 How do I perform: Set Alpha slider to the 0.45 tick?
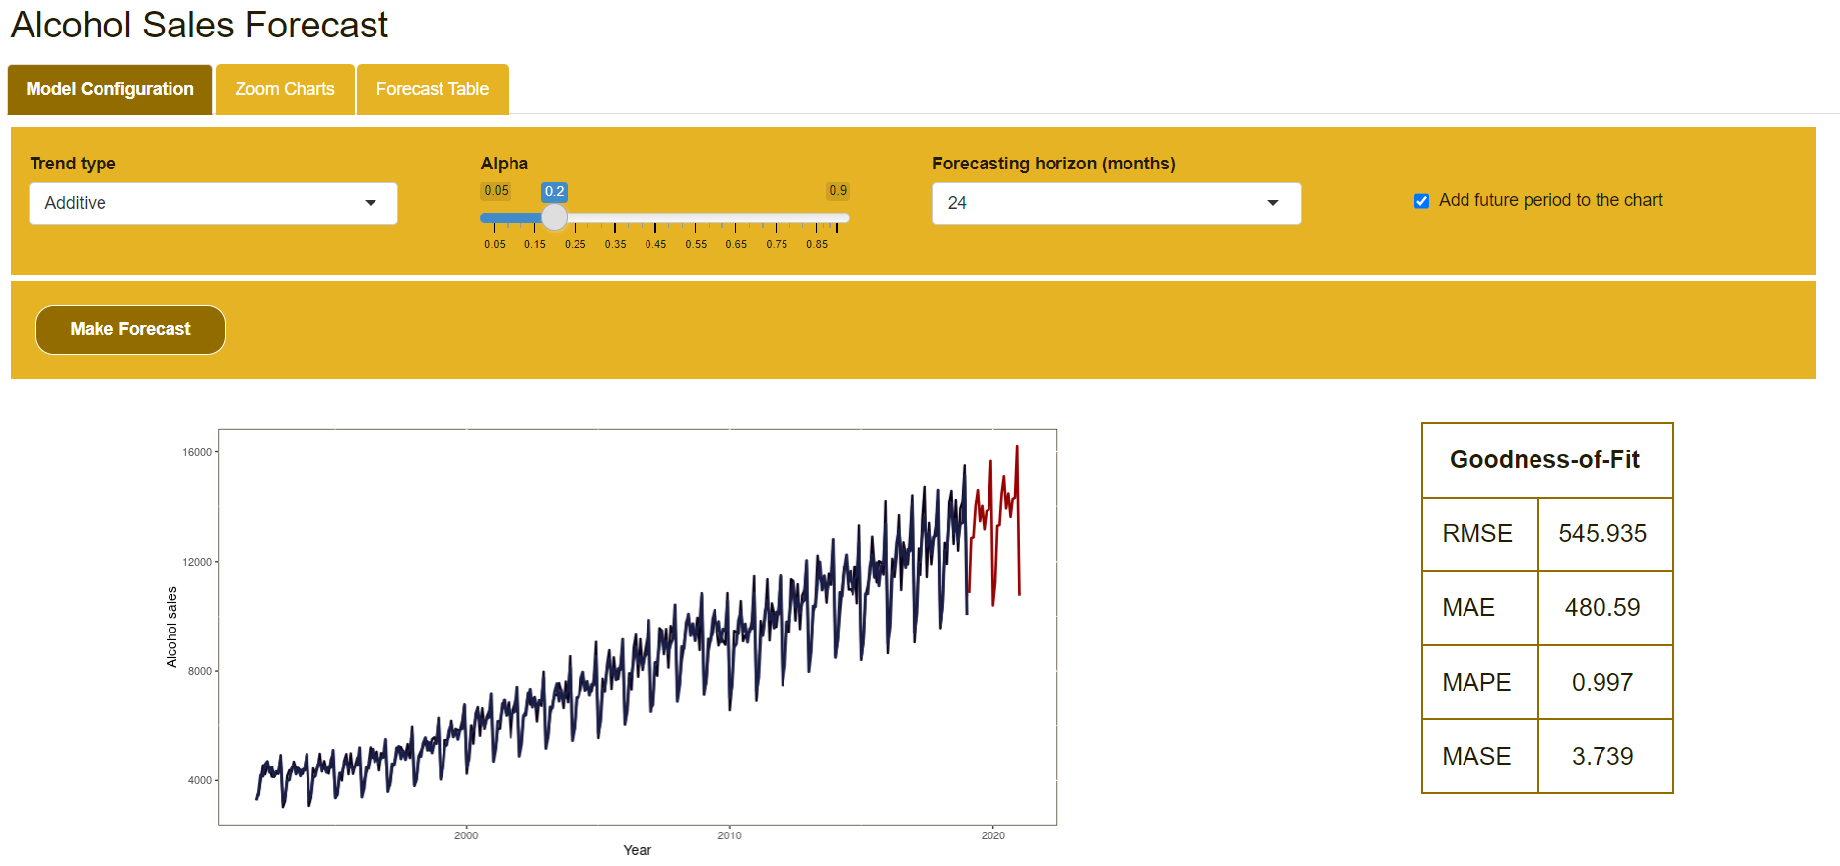tap(655, 218)
